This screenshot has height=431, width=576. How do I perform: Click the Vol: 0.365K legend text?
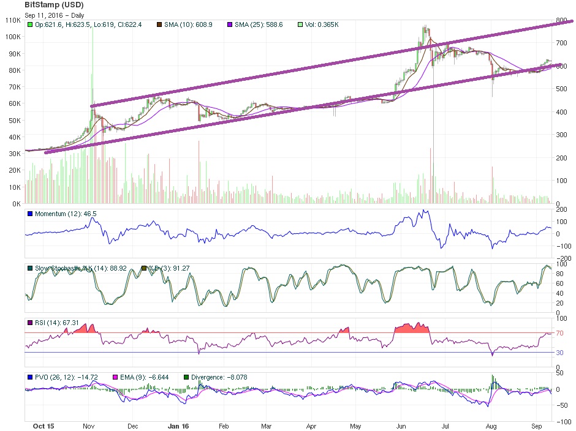pyautogui.click(x=322, y=24)
